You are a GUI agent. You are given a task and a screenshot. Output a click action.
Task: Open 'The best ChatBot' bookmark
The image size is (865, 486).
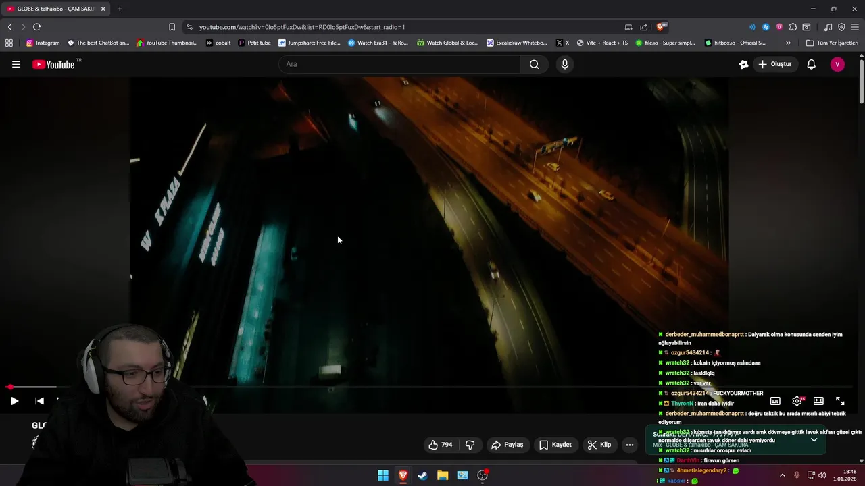point(98,43)
